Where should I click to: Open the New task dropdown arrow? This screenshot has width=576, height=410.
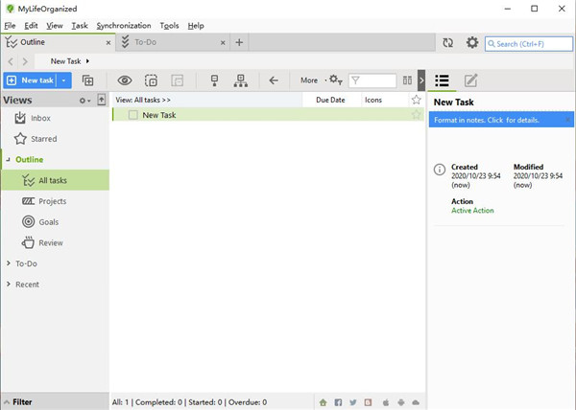[x=63, y=80]
